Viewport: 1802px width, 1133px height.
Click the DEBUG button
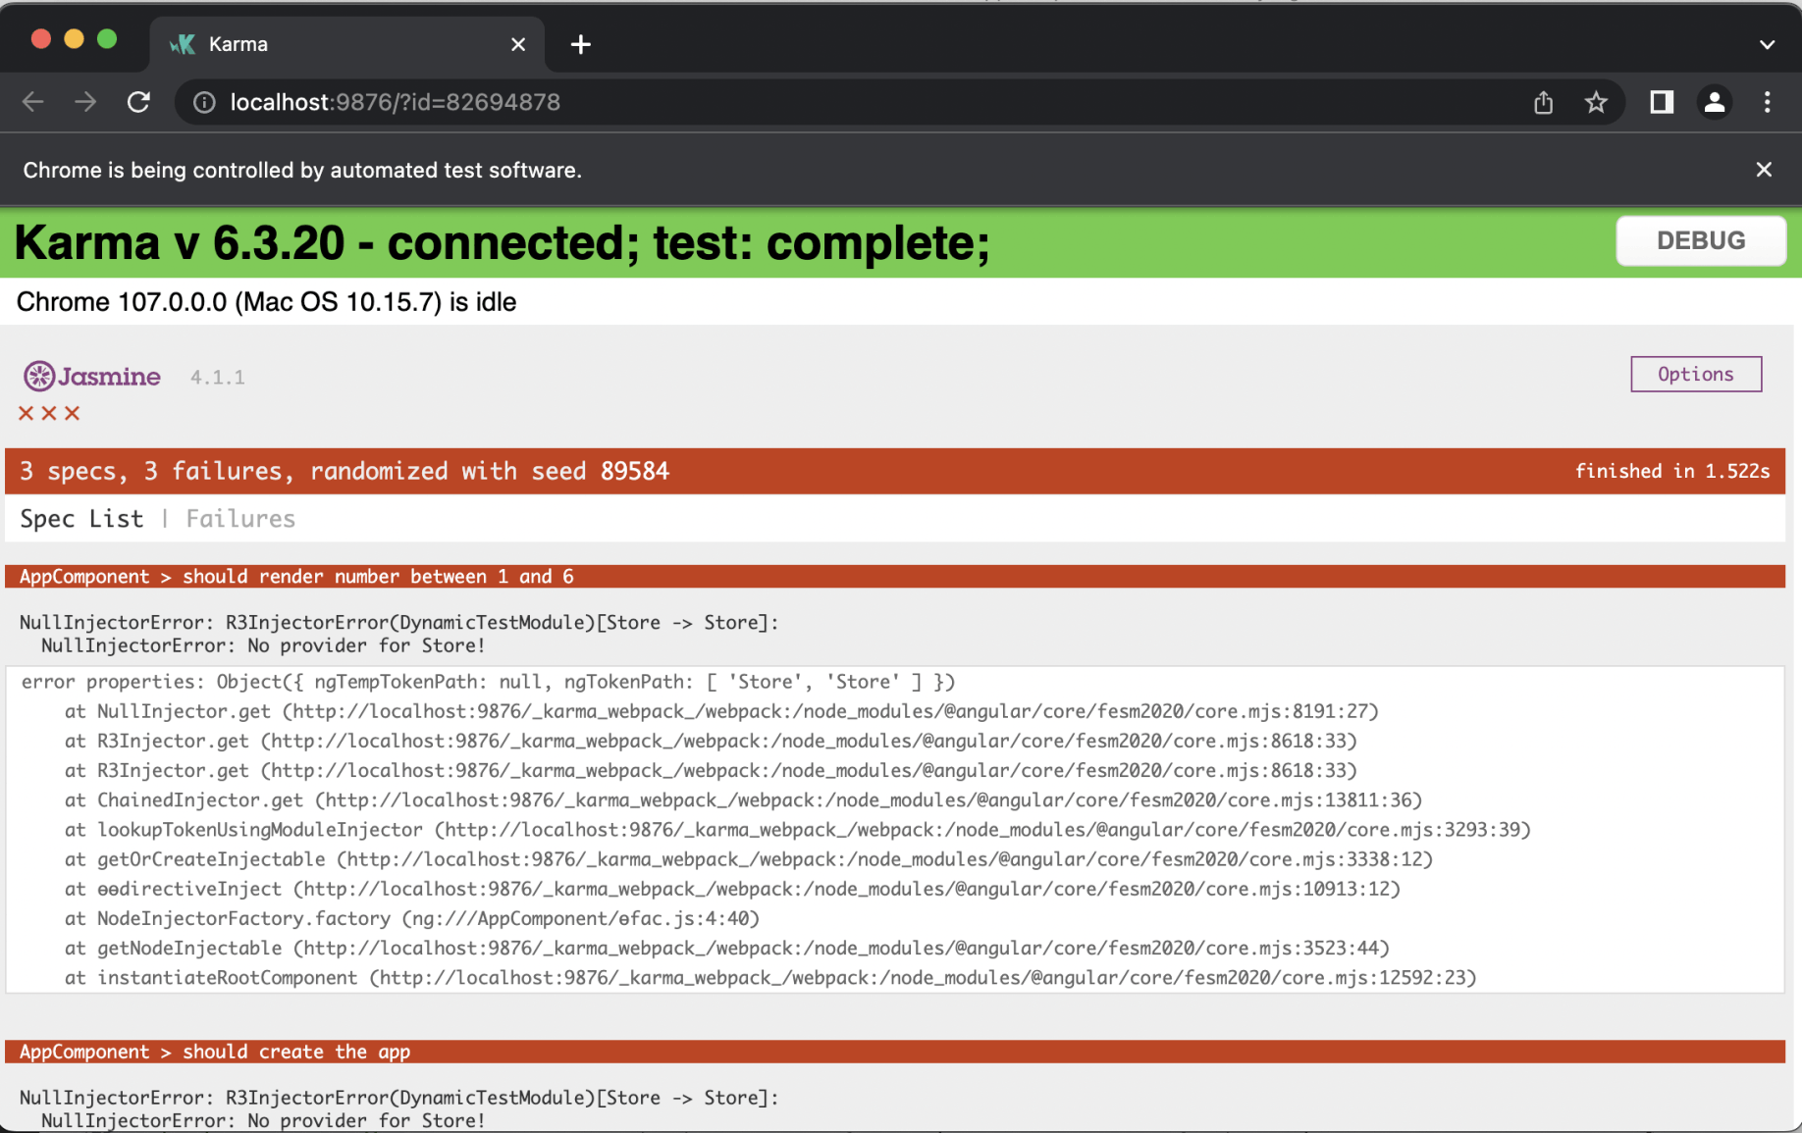tap(1700, 241)
